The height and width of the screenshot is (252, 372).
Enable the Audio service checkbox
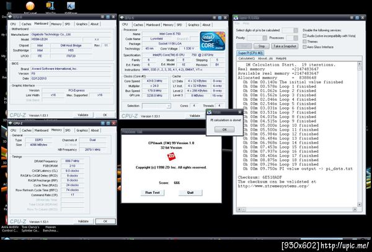[304, 36]
